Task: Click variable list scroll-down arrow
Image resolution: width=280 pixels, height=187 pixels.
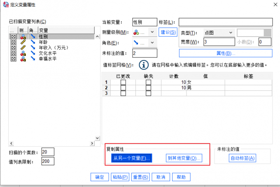Action: point(97,138)
